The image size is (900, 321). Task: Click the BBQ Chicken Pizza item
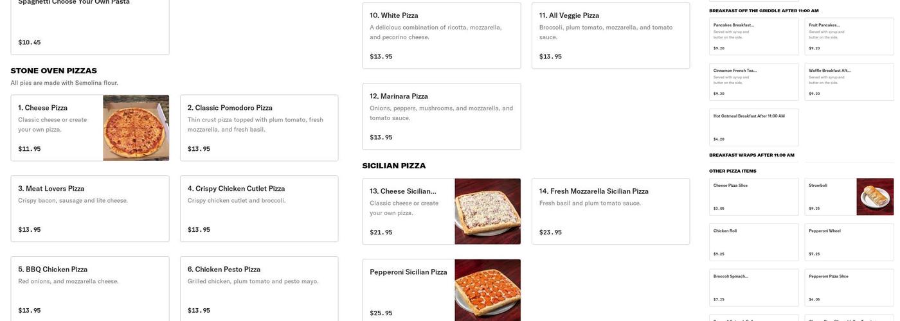click(90, 290)
